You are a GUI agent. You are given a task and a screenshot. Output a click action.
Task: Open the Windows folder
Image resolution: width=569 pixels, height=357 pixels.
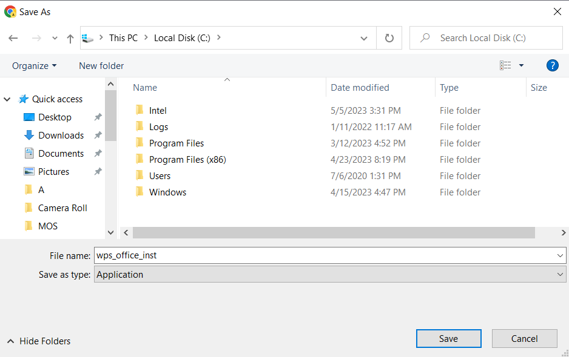click(x=167, y=192)
